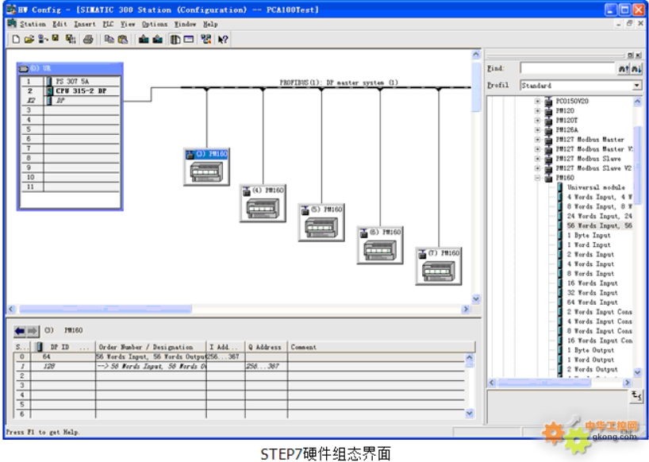Click the Order Number / Designation column header

coord(151,347)
